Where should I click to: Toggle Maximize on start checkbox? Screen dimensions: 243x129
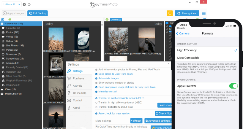[96, 92]
